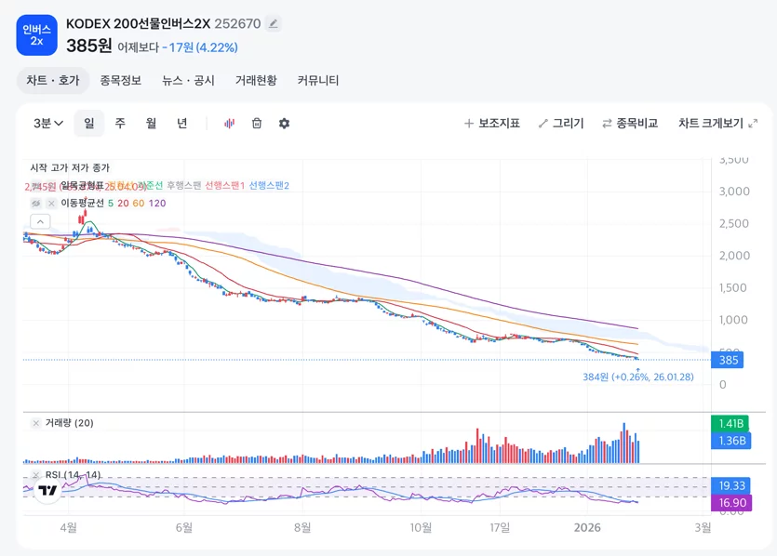Viewport: 777px width, 556px height.
Task: Click the 선행스팬1 legend label
Action: coord(225,185)
